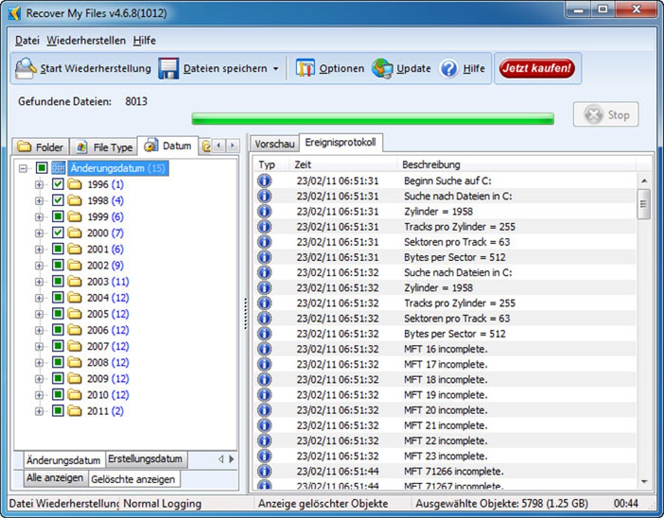The height and width of the screenshot is (518, 664).
Task: Open the Wiederherstellen menu
Action: [86, 40]
